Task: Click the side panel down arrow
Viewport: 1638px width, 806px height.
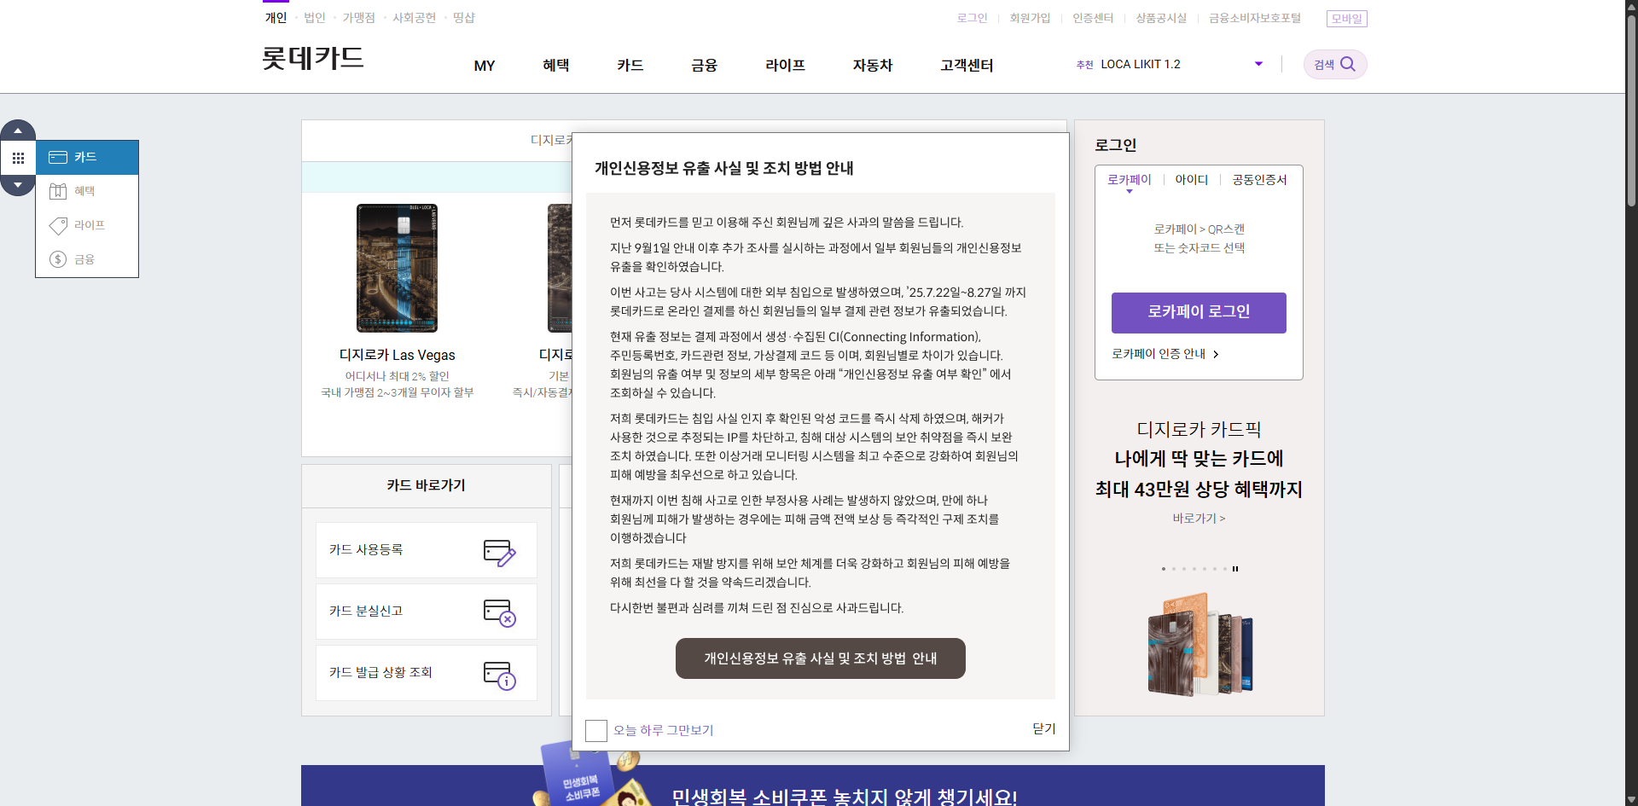Action: (18, 185)
